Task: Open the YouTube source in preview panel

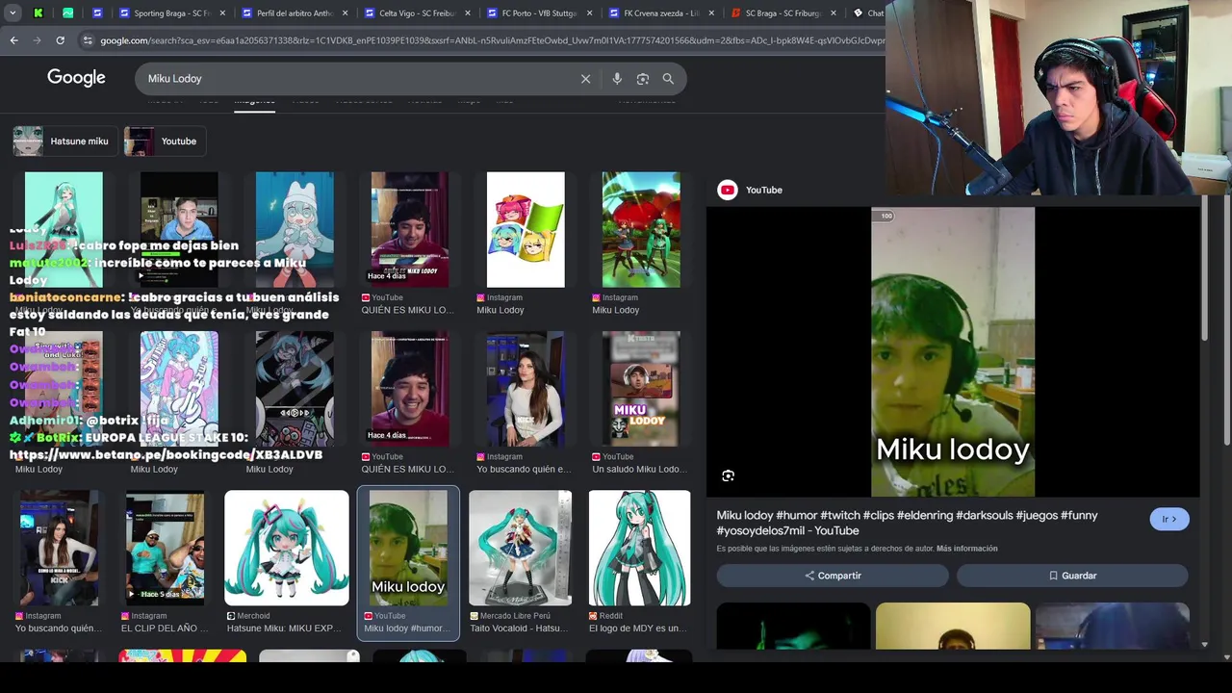Action: point(764,191)
